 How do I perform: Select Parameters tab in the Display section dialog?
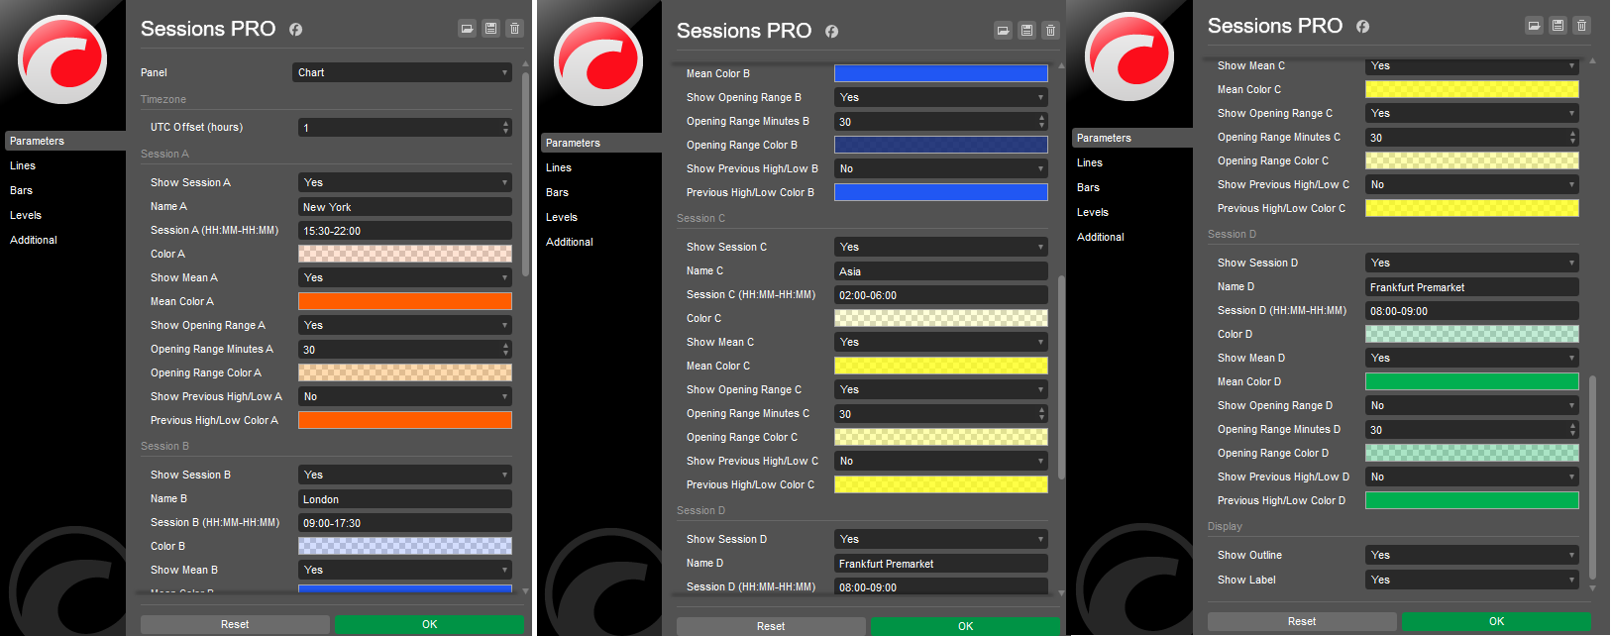click(1132, 138)
